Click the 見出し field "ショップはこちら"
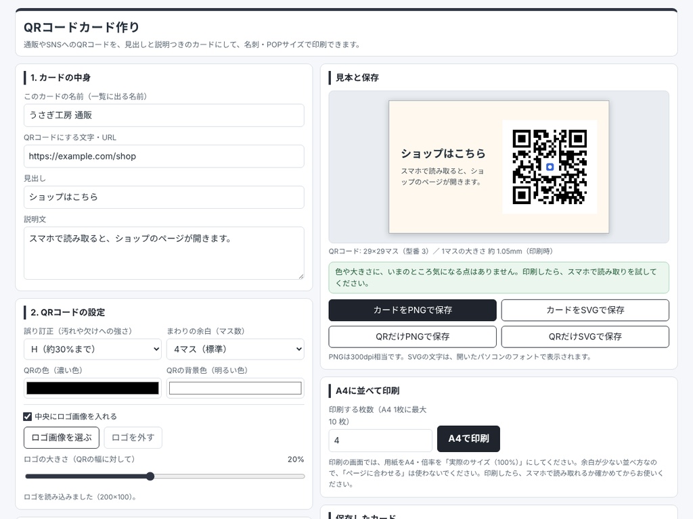693x519 pixels. click(164, 197)
